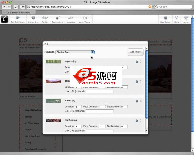Select the C5 :: Image Slideshow tab
The width and height of the screenshot is (194, 155).
coord(16,12)
